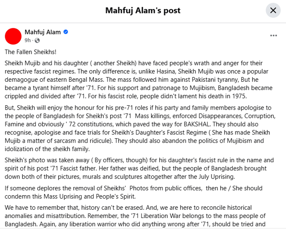Screen dimensions: 286x232
Task: Open Mahfuj Alam's profile name link
Action: click(42, 32)
